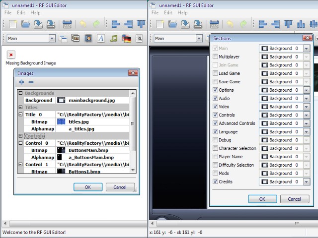The image size is (318, 238).
Task: Open File menu in left window
Action: (8, 12)
